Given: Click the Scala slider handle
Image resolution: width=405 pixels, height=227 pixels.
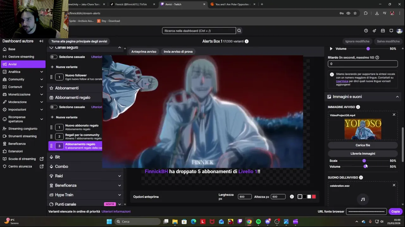Looking at the screenshot, I should tap(364, 161).
